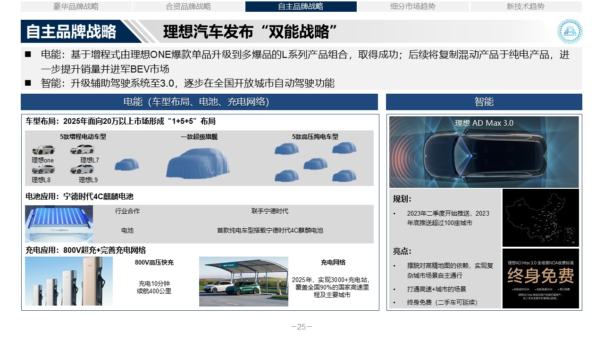Image resolution: width=604 pixels, height=339 pixels.
Task: Click the 800V高压快充 heading
Action: click(x=154, y=262)
